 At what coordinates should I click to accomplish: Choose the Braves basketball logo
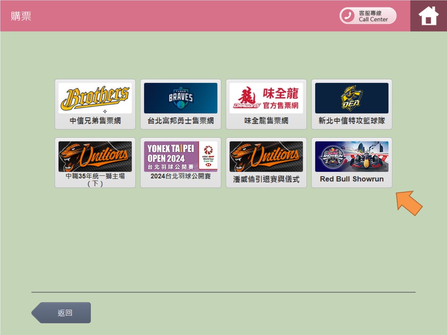pyautogui.click(x=180, y=98)
